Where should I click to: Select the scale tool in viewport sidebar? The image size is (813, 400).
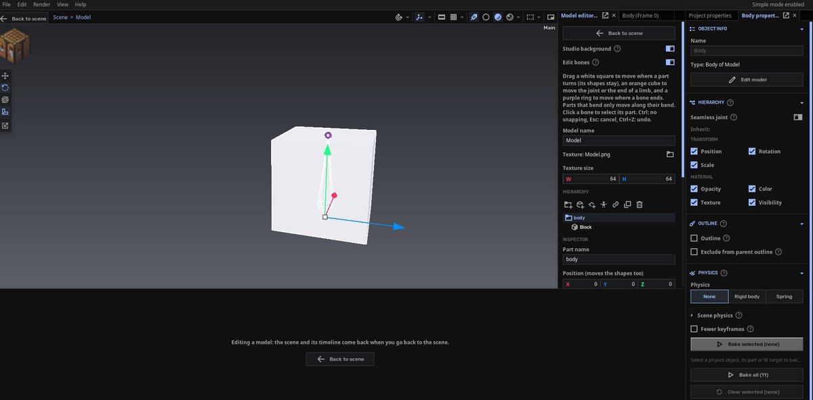click(x=5, y=99)
